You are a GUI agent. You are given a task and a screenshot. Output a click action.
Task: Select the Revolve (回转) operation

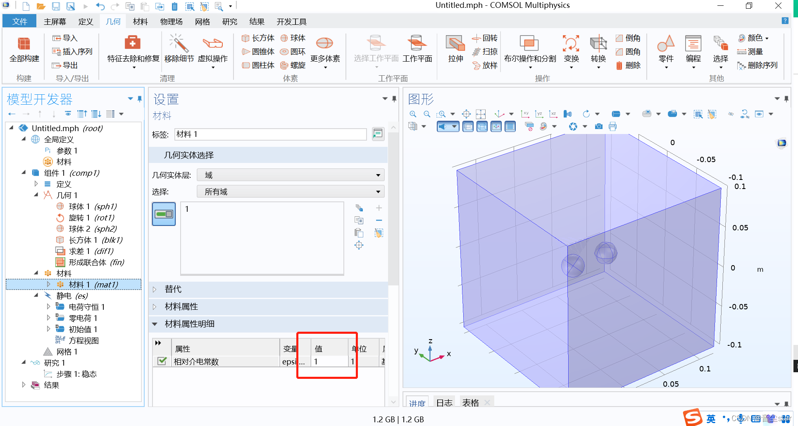[x=485, y=38]
